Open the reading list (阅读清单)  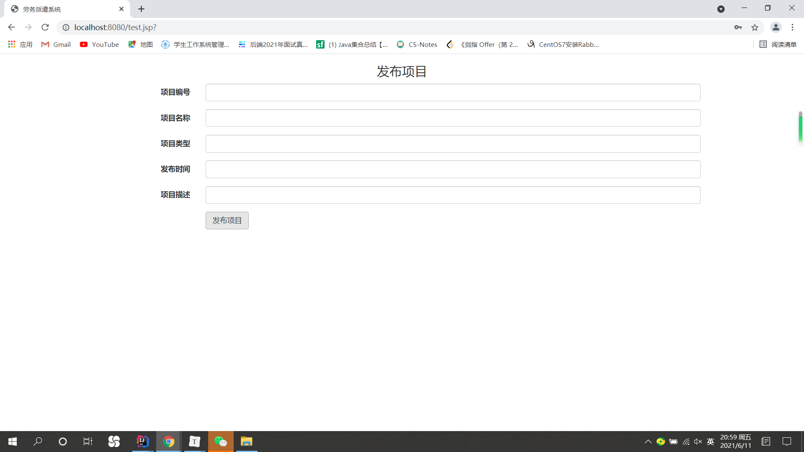pyautogui.click(x=778, y=44)
